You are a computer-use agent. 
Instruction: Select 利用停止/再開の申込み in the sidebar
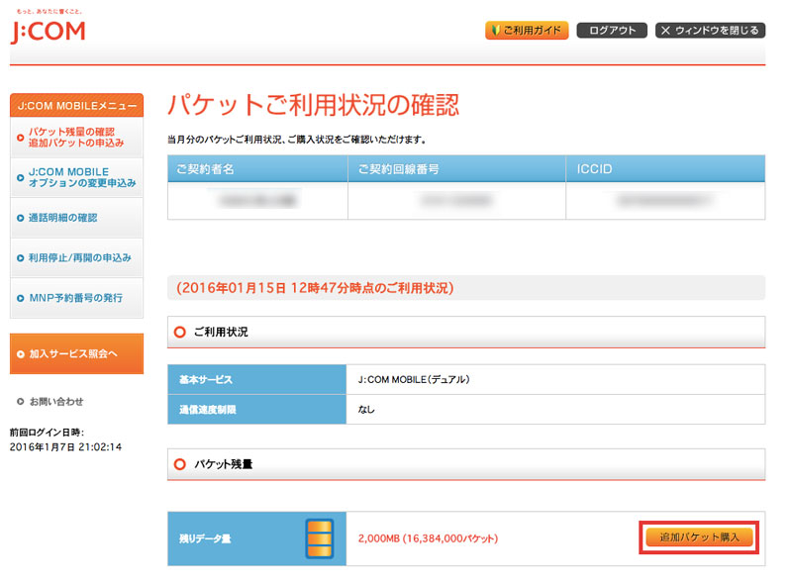coord(76,257)
